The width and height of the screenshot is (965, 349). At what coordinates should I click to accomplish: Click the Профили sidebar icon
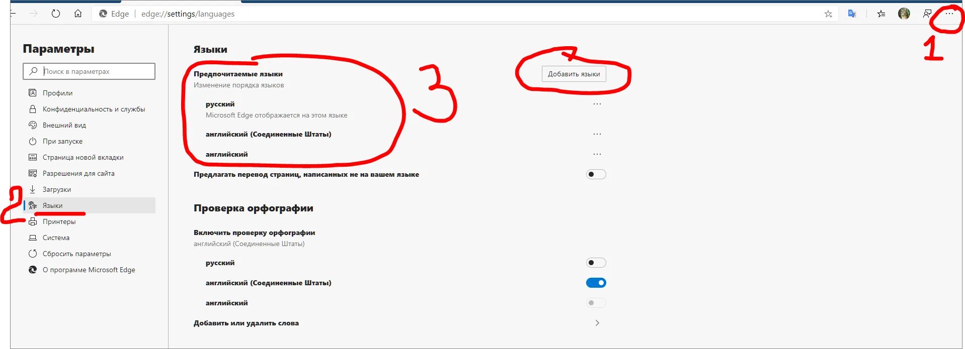pos(33,93)
